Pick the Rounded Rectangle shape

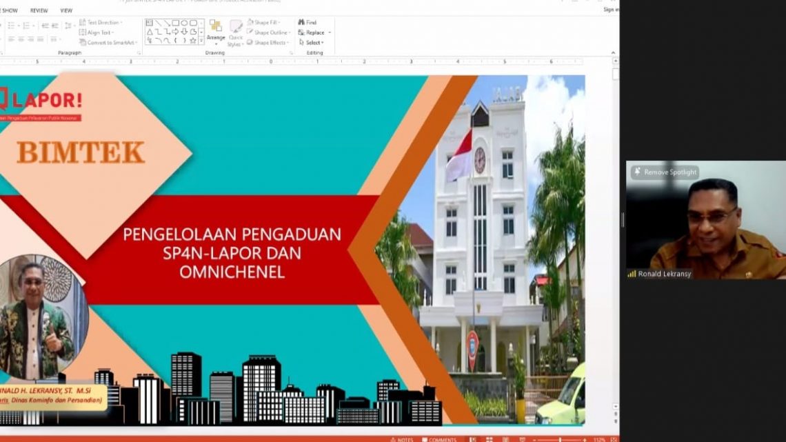(194, 23)
